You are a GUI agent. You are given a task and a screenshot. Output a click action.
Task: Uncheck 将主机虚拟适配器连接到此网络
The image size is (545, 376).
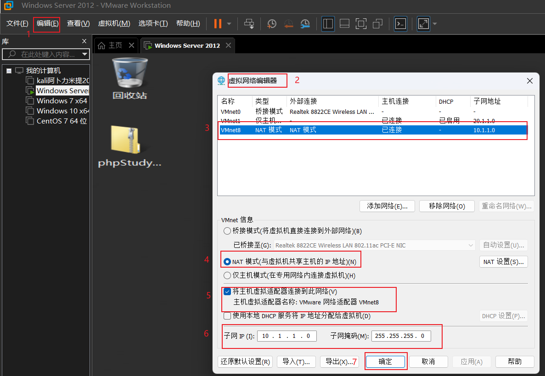(227, 292)
